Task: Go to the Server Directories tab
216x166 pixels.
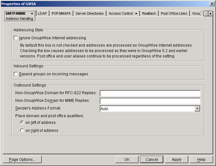Action: click(90, 13)
